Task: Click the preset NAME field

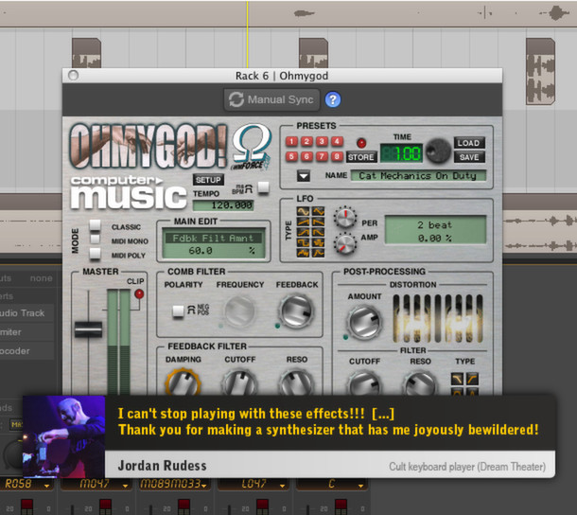Action: coord(418,175)
